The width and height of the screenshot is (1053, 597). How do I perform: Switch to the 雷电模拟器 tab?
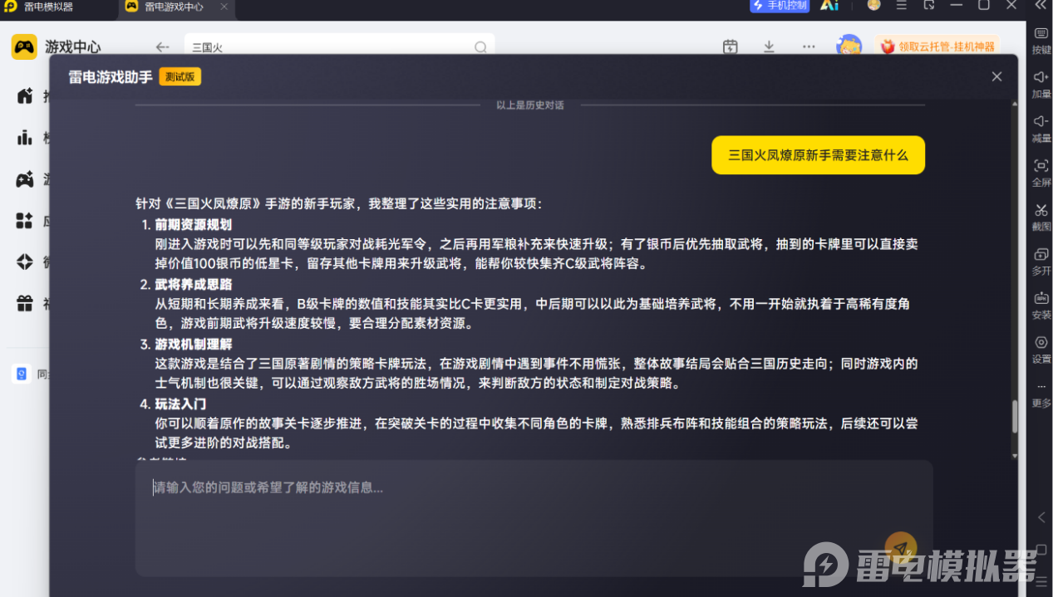coord(39,7)
